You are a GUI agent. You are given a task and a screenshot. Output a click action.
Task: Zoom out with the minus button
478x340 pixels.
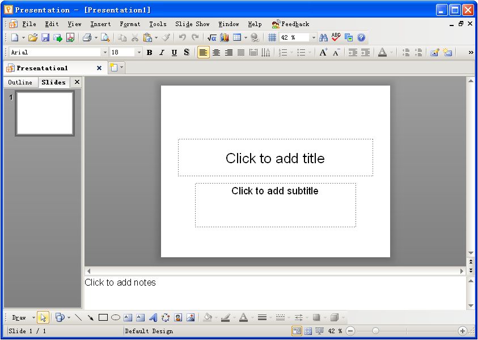click(350, 331)
